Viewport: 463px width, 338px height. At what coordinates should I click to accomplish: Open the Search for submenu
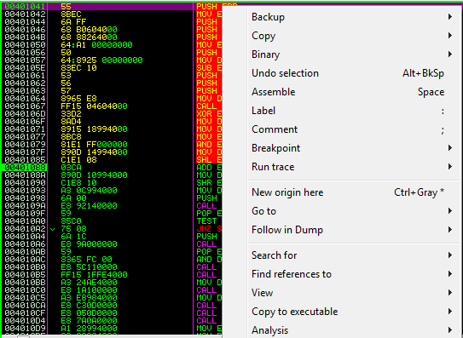pyautogui.click(x=353, y=255)
